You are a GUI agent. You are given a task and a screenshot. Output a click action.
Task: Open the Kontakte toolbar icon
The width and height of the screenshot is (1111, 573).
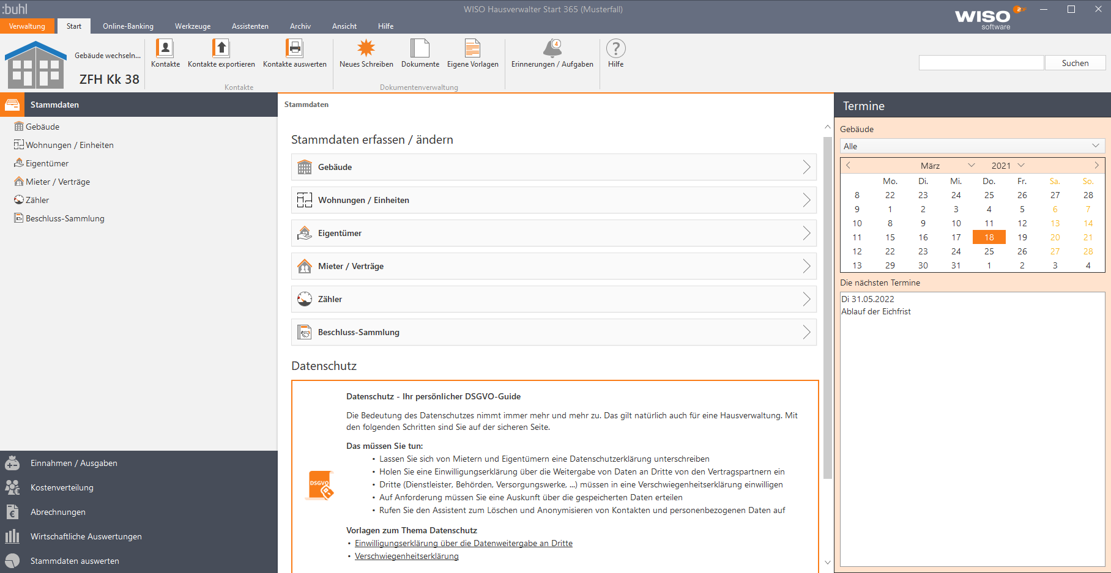coord(165,49)
